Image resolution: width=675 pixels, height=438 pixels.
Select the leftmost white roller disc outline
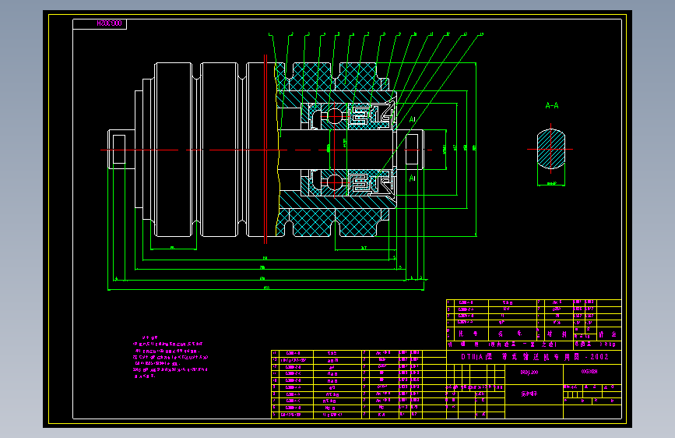(173, 150)
